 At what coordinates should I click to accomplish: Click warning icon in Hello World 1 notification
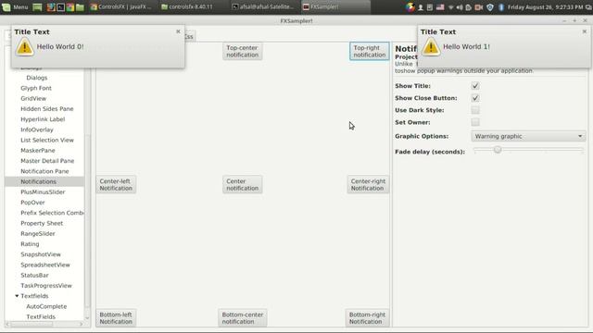coord(431,47)
